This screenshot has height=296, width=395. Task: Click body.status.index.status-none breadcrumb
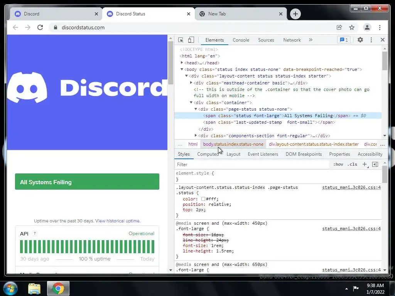[x=233, y=144]
